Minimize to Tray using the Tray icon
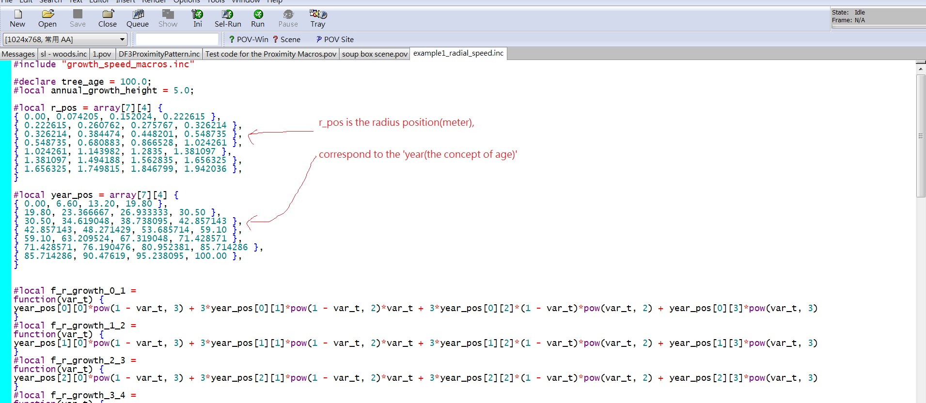Viewport: 926px width, 403px height. [318, 18]
